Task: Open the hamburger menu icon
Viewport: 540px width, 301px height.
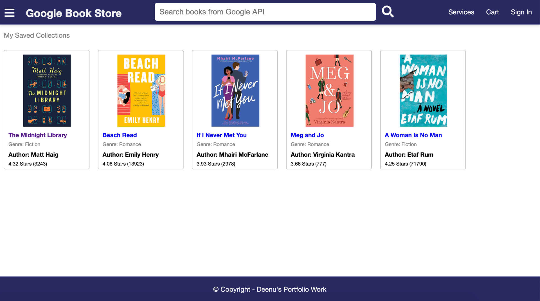Action: click(10, 13)
